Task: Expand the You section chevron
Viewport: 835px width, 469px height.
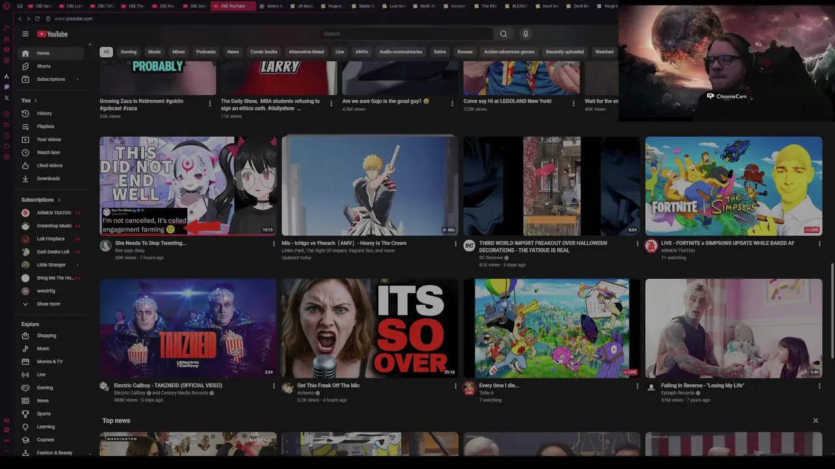Action: 35,100
